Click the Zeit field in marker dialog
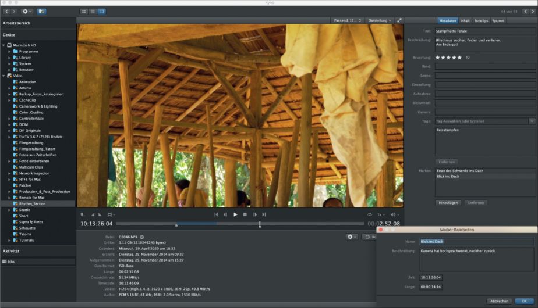 [431, 278]
